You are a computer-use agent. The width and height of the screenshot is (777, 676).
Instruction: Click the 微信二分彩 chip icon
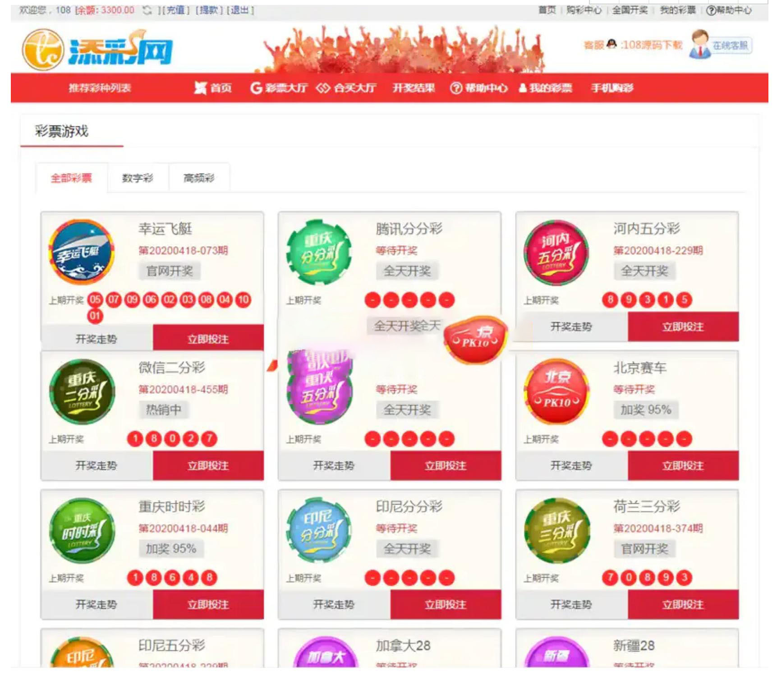81,391
